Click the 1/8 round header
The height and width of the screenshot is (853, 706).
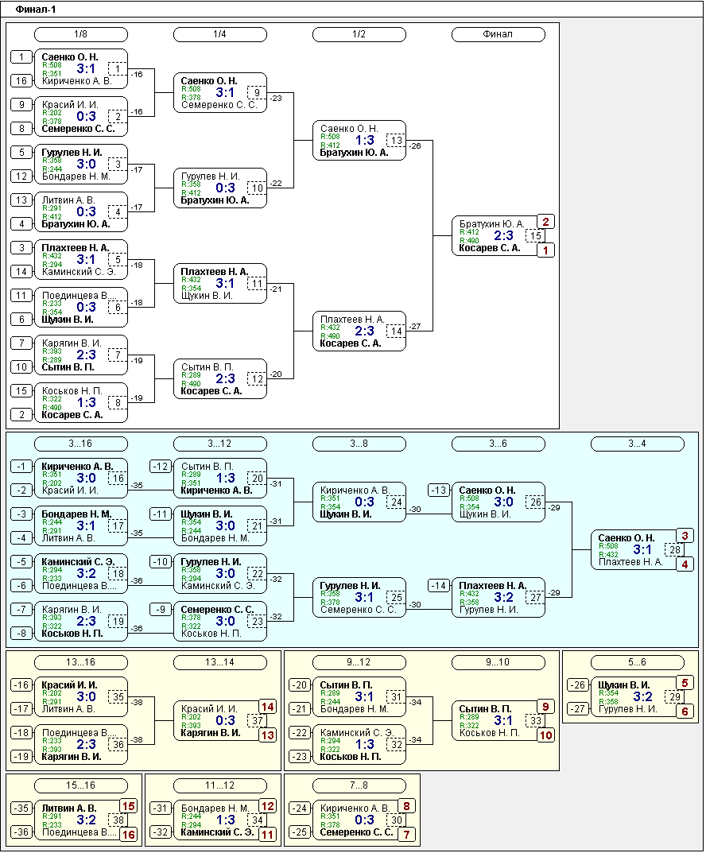[x=80, y=34]
